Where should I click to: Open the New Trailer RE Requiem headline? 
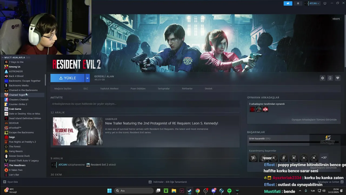click(162, 123)
